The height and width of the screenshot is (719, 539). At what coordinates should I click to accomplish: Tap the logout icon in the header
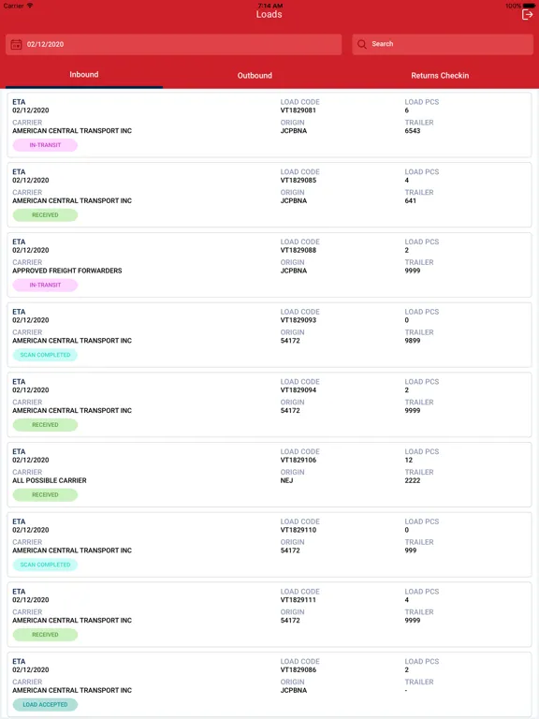pos(527,15)
